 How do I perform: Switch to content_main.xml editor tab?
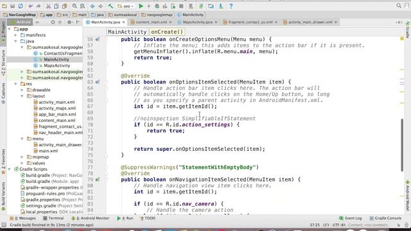tap(151, 22)
